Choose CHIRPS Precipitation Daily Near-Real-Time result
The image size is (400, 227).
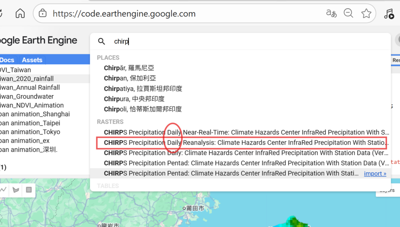coord(246,133)
